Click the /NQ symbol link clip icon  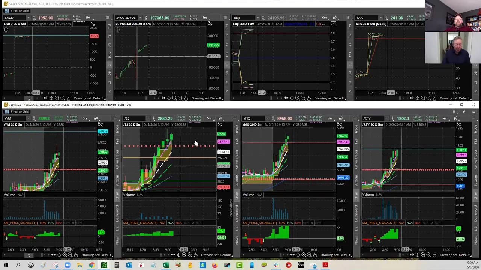coord(273,118)
